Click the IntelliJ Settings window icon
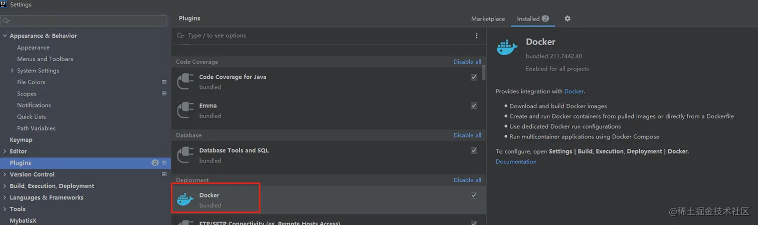The height and width of the screenshot is (225, 758). (4, 4)
